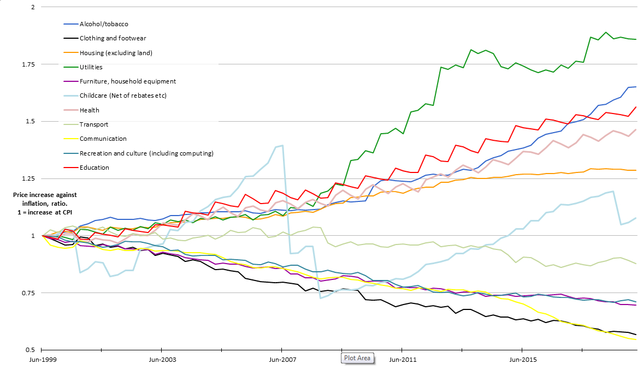Select the Jun-2015 x-axis label

tap(522, 360)
